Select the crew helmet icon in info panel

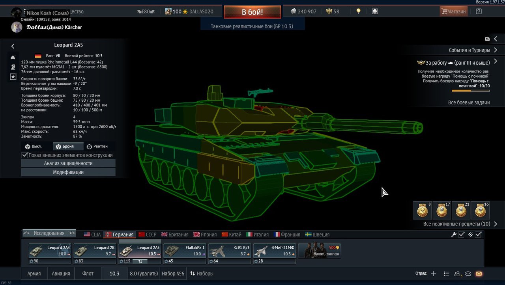13,67
